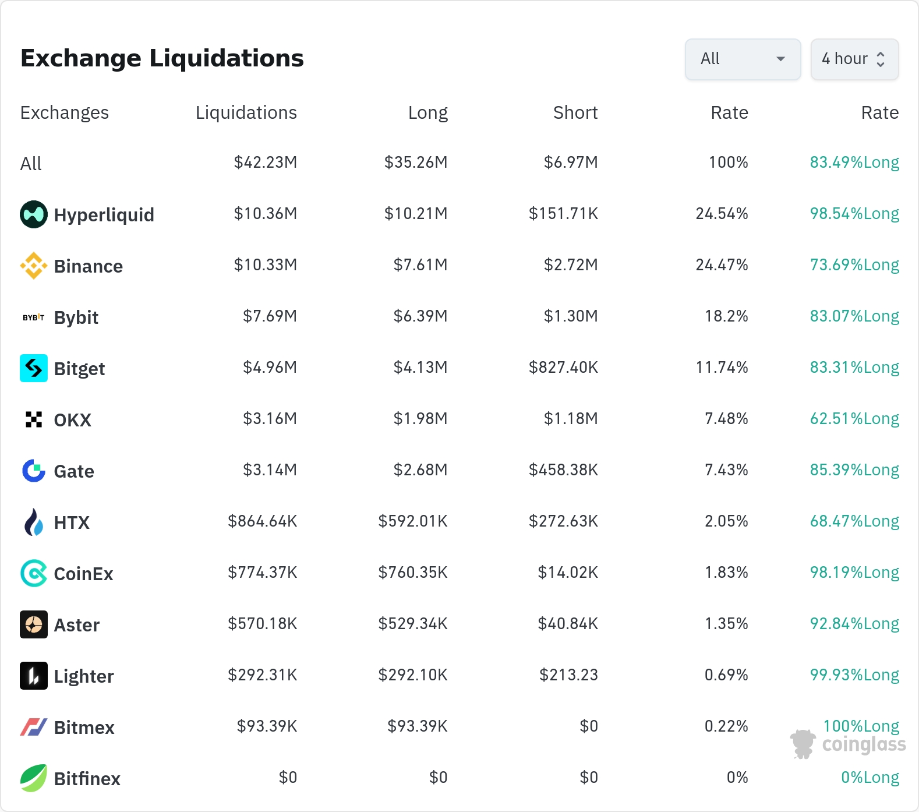The height and width of the screenshot is (812, 919).
Task: Open the 4 hour timeframe selector
Action: pyautogui.click(x=854, y=59)
